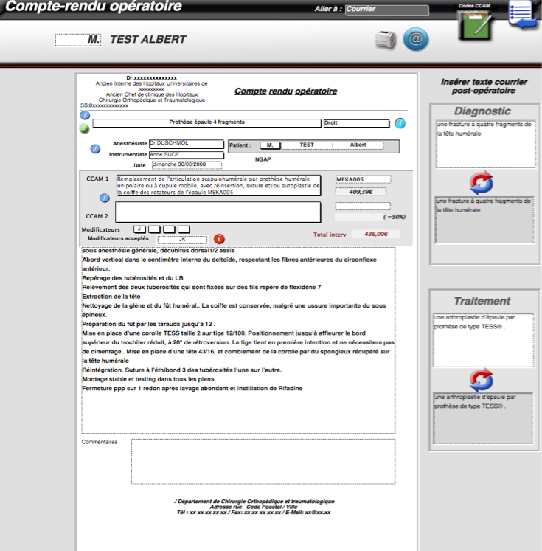Click the Instrumentiste field Anne SUCE

[187, 155]
